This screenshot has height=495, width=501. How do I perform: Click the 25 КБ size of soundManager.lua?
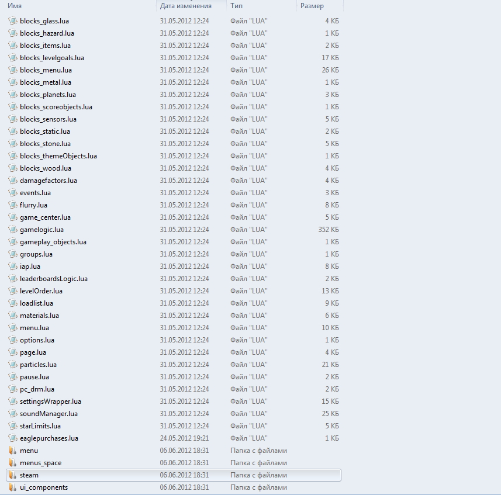[330, 414]
